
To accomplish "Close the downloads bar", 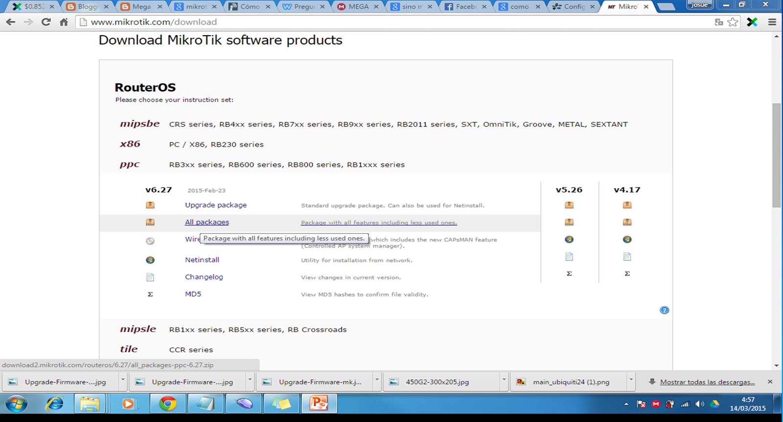I will point(770,381).
